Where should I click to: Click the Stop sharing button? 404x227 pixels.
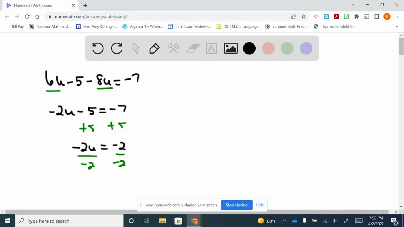(237, 205)
